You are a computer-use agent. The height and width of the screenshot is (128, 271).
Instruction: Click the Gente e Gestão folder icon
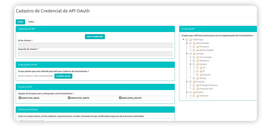tap(197, 50)
